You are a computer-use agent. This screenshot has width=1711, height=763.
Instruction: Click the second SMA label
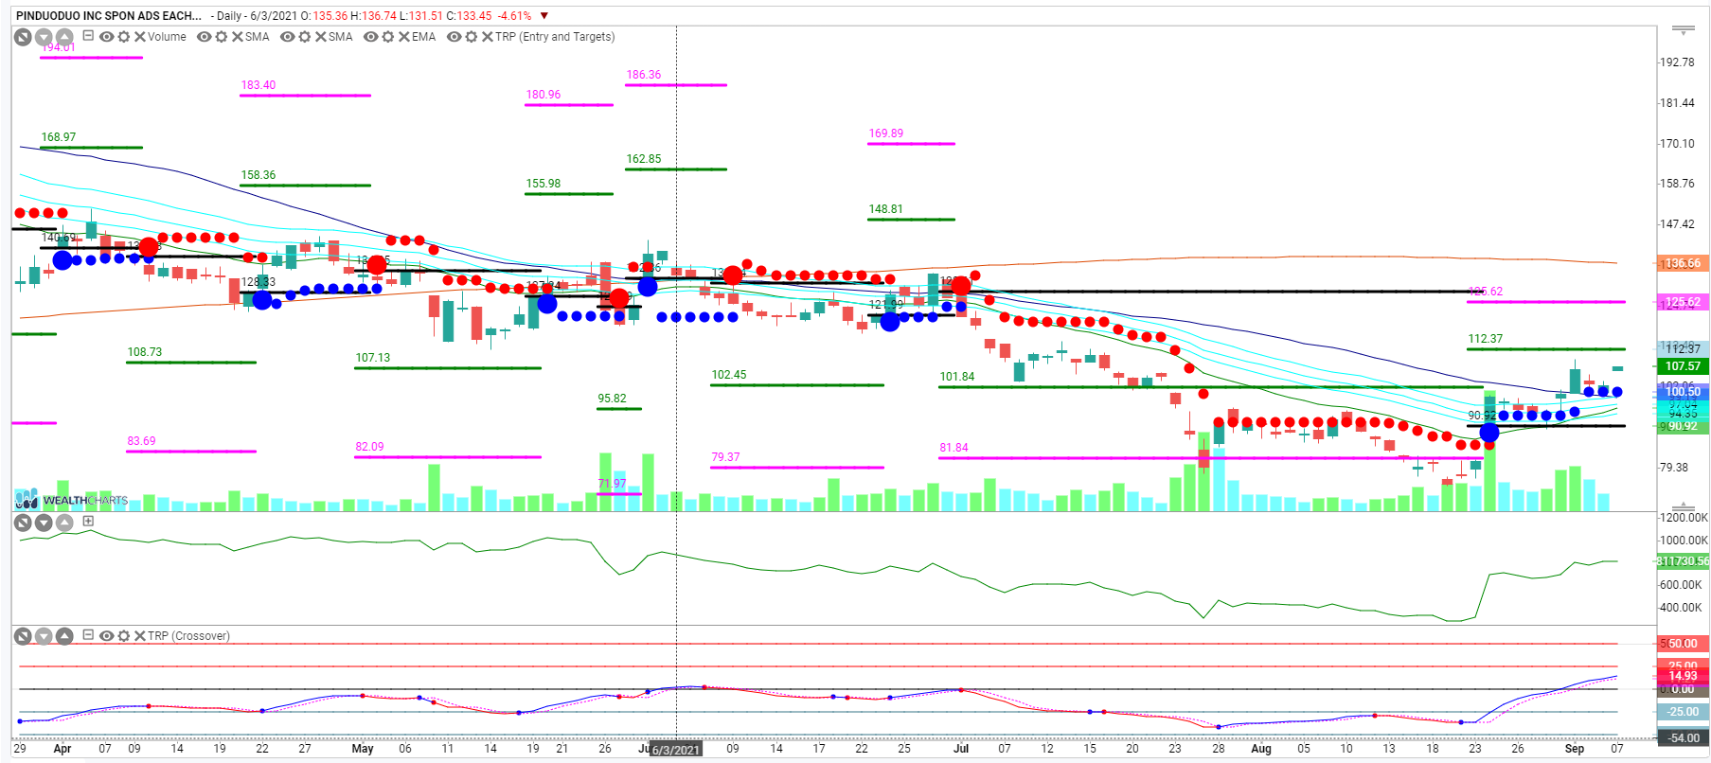(341, 37)
